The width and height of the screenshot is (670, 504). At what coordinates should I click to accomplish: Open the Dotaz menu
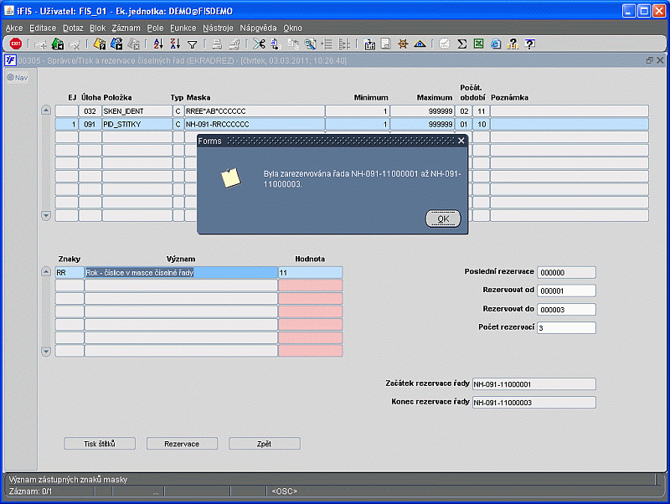73,28
